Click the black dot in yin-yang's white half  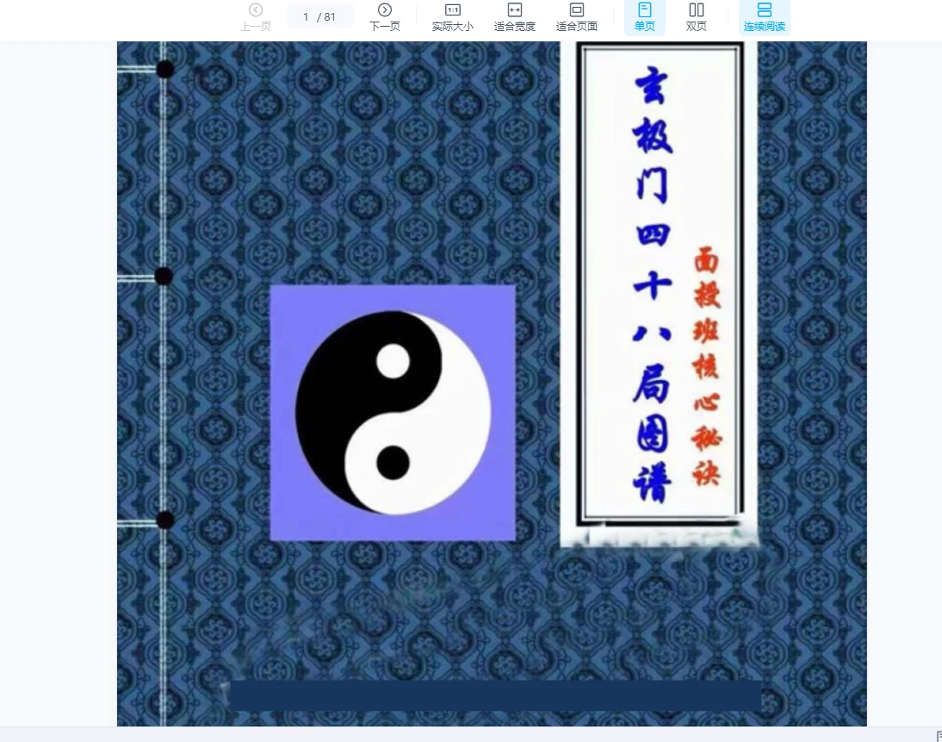(393, 463)
